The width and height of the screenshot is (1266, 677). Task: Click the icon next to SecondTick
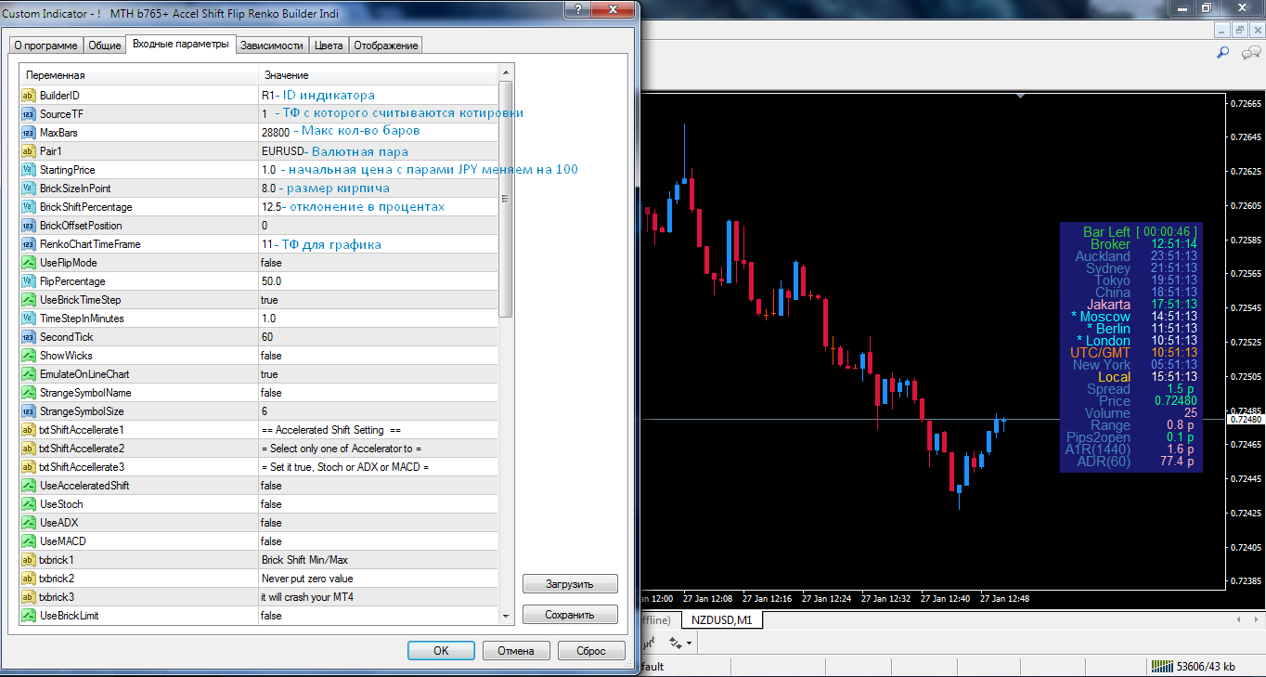tap(28, 337)
